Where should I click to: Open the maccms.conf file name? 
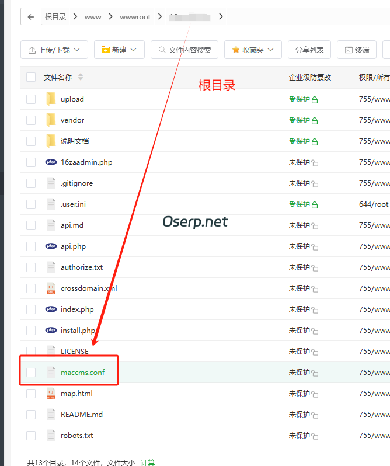coord(82,373)
